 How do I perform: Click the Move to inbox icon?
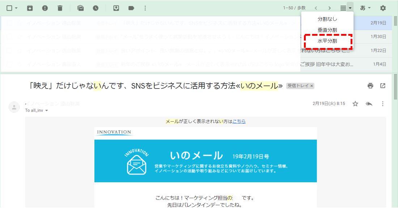coord(116,8)
